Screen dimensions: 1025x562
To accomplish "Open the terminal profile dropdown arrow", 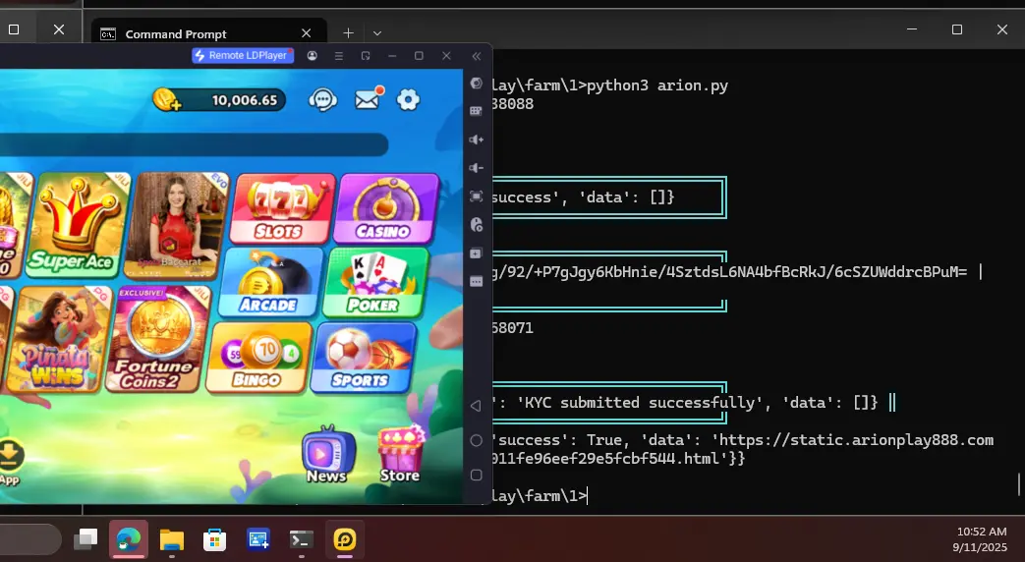I will (377, 32).
